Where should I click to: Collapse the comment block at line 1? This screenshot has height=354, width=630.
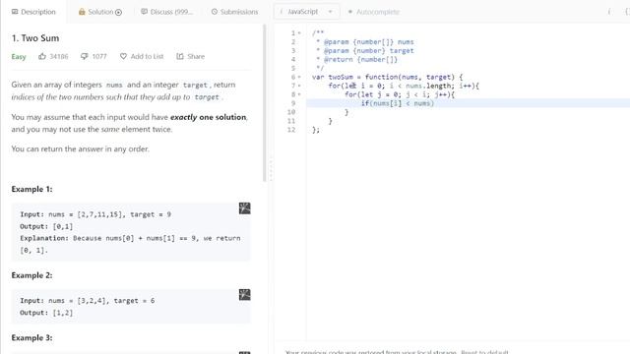coord(299,32)
